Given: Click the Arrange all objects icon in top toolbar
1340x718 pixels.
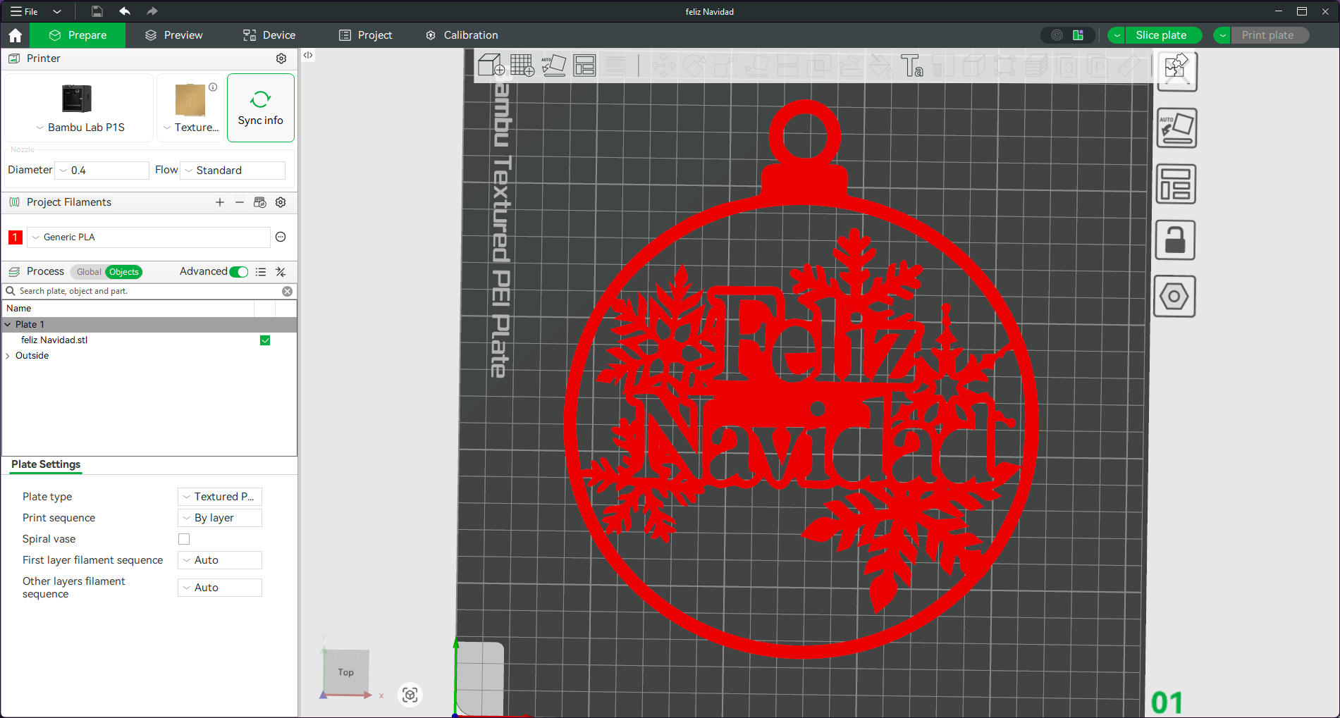Looking at the screenshot, I should pyautogui.click(x=584, y=66).
